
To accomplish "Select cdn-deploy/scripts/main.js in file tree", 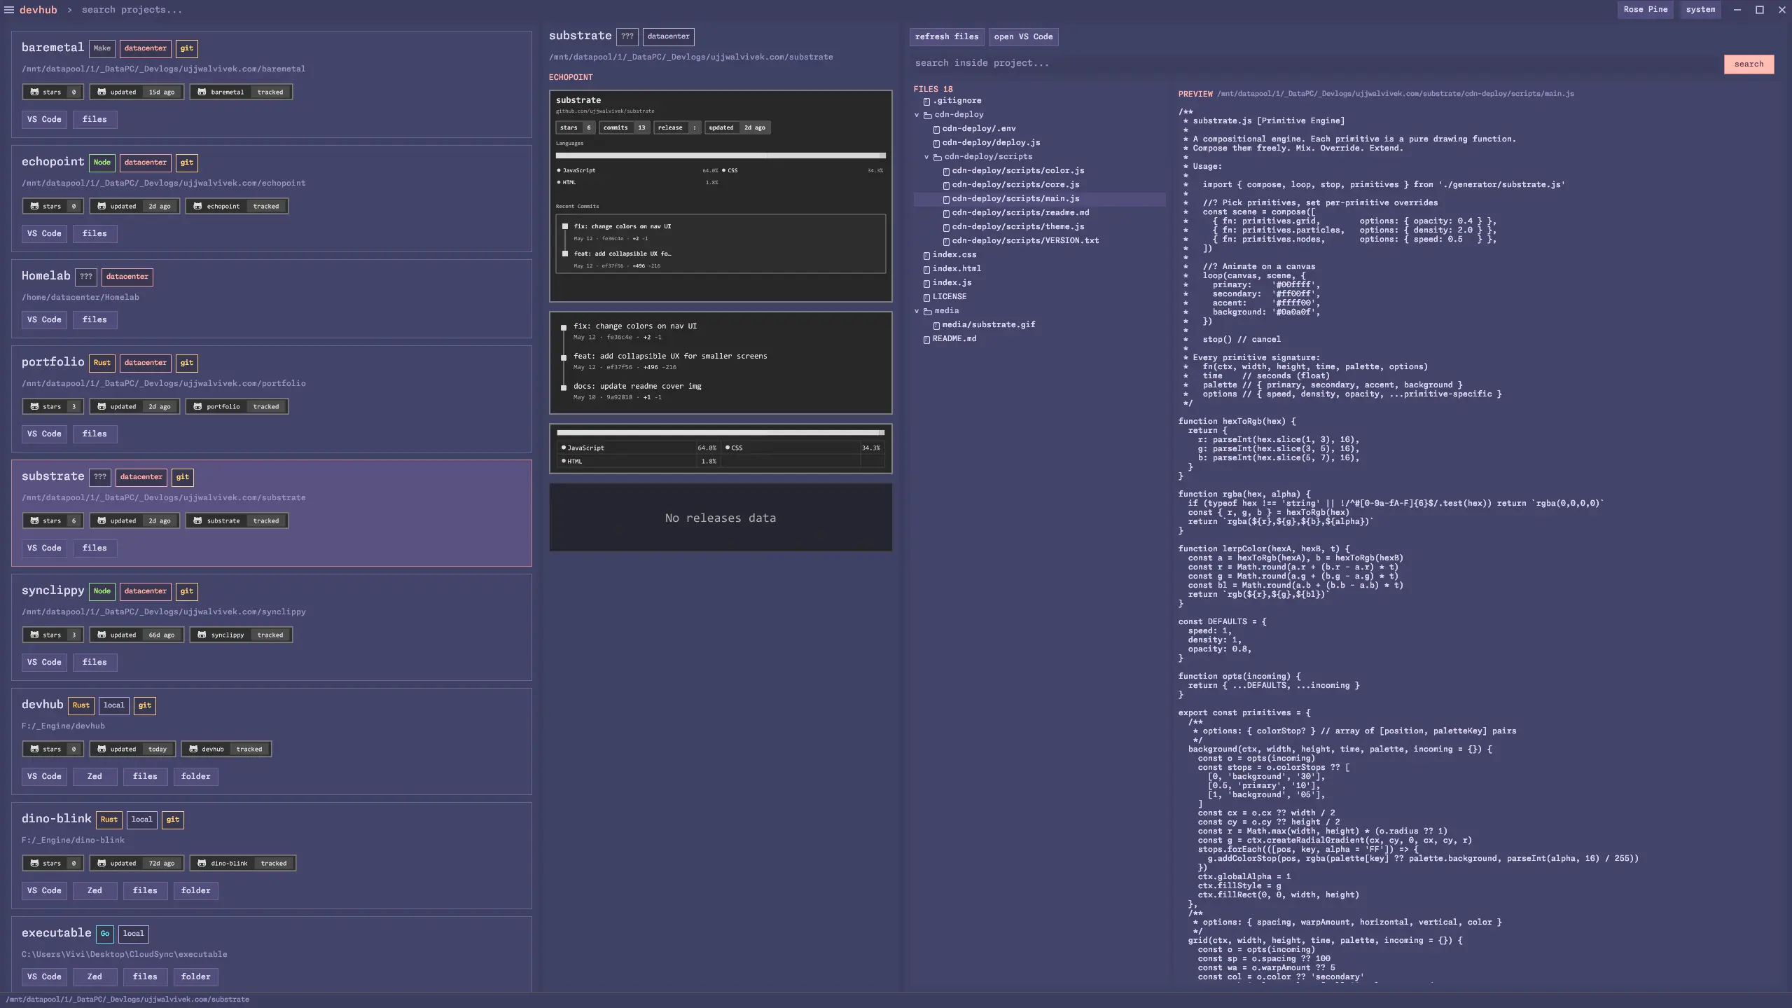I will [x=1039, y=199].
